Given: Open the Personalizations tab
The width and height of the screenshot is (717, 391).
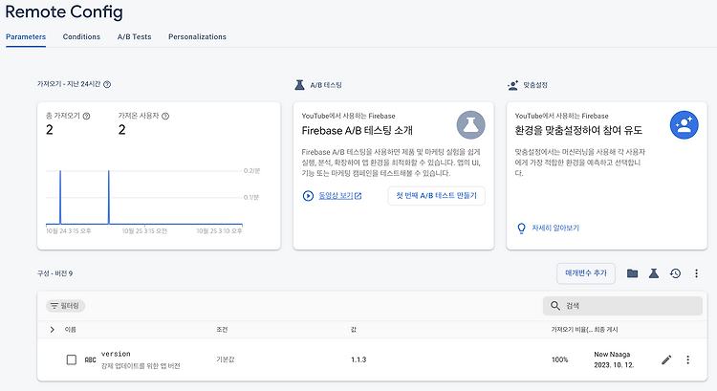Looking at the screenshot, I should click(197, 37).
